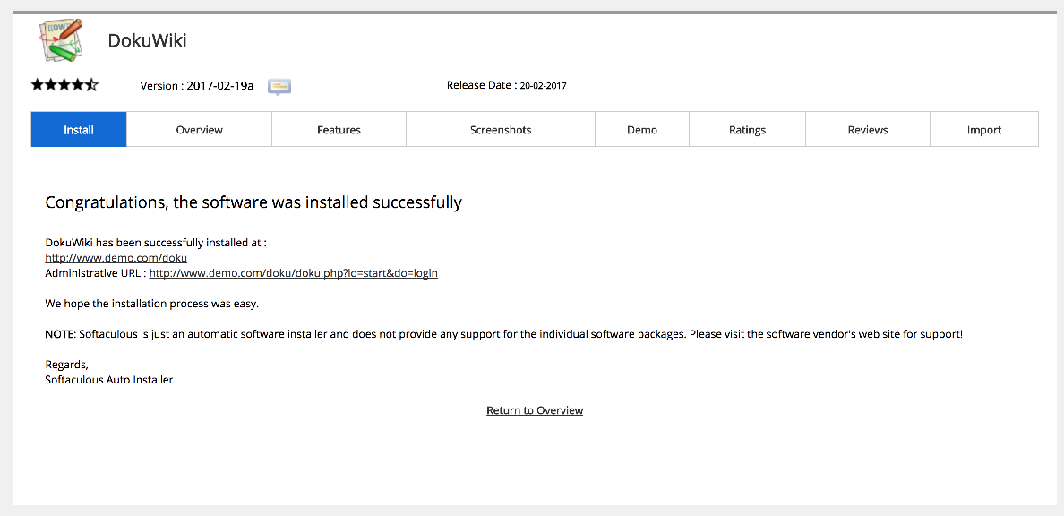1064x516 pixels.
Task: Click the DokuWiki logo icon
Action: [x=61, y=40]
